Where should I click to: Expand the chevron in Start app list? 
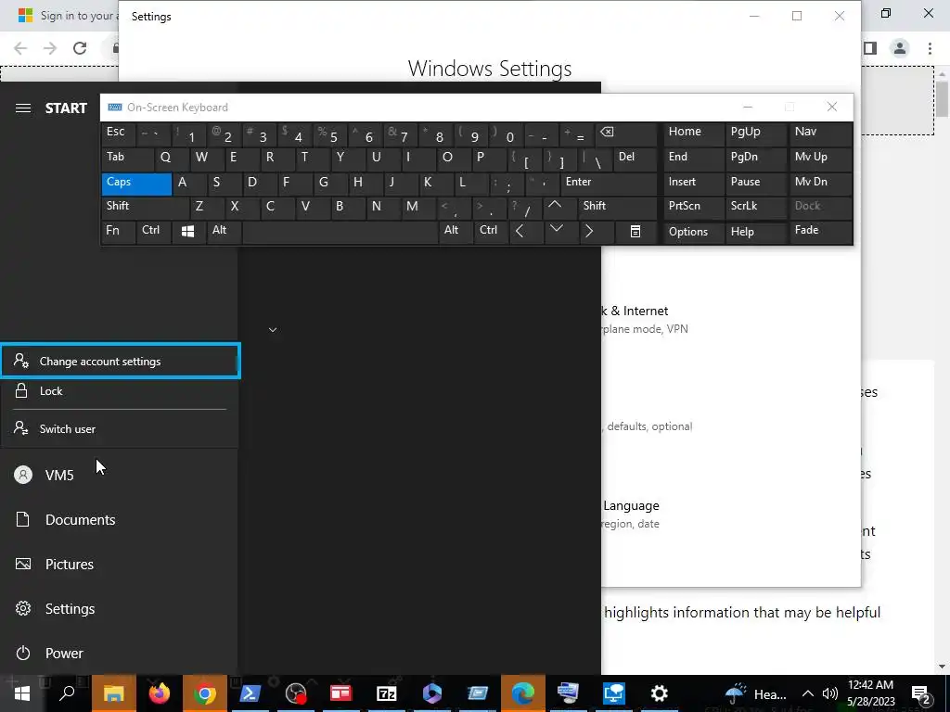tap(273, 330)
